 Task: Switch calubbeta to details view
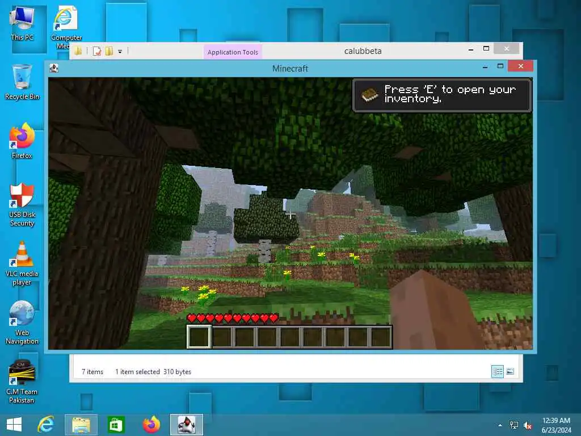[497, 371]
